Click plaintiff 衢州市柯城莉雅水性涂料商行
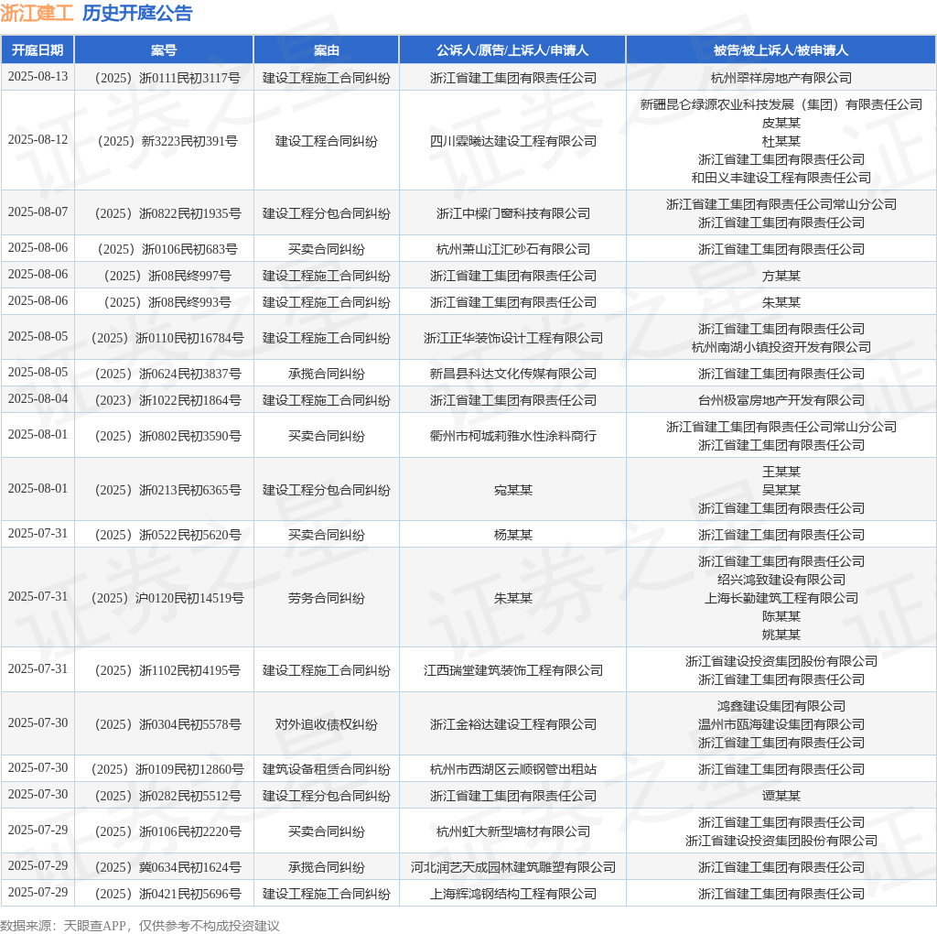The image size is (937, 934). pos(512,436)
